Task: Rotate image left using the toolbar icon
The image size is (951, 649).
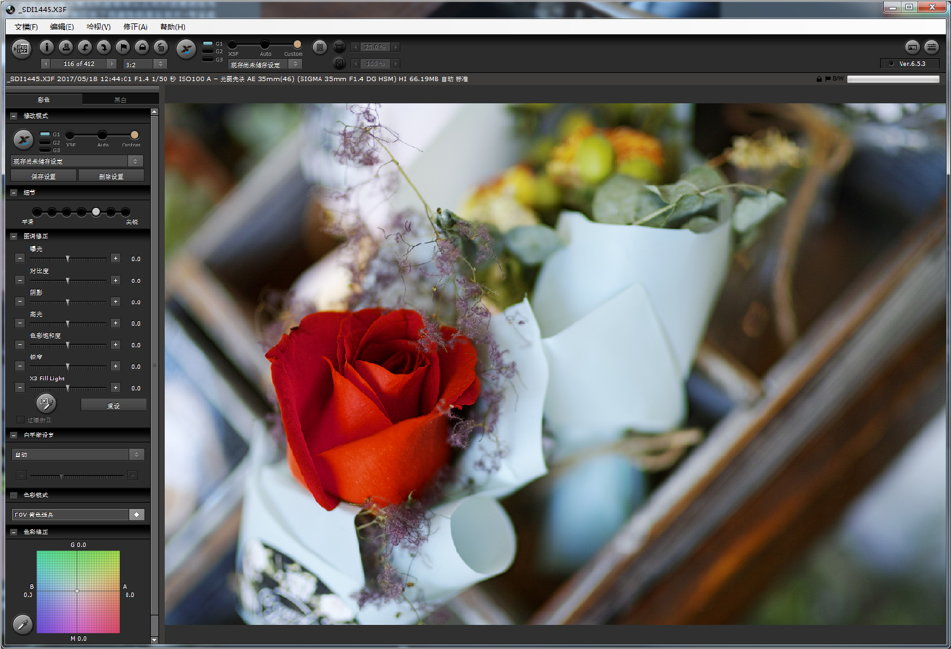Action: click(x=84, y=47)
